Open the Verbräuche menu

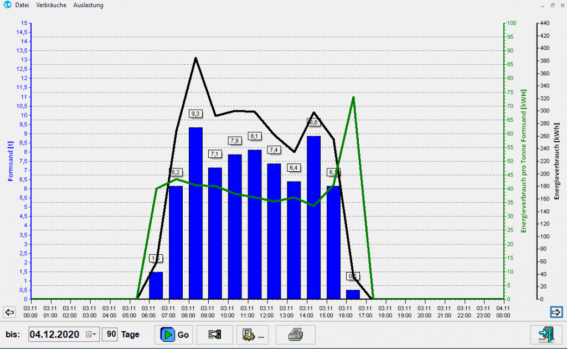(x=51, y=5)
